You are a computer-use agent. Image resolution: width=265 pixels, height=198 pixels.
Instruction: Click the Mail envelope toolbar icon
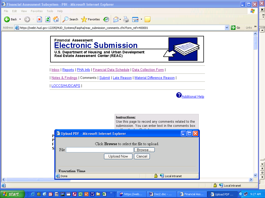[x=116, y=19]
